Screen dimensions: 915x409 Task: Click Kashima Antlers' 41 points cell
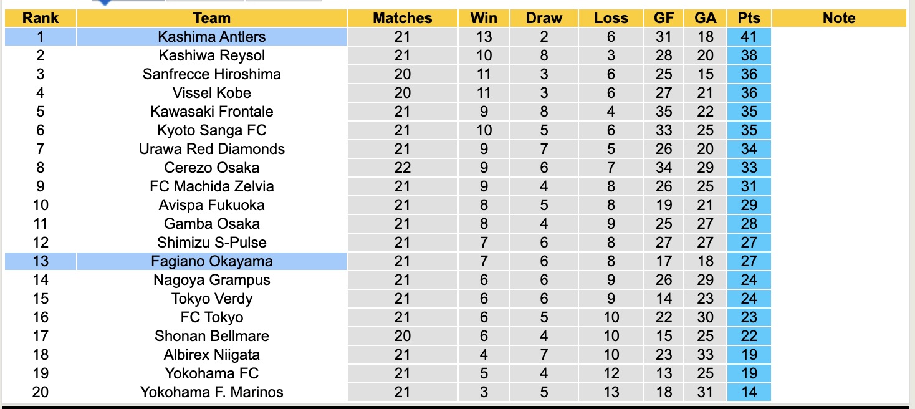click(749, 37)
